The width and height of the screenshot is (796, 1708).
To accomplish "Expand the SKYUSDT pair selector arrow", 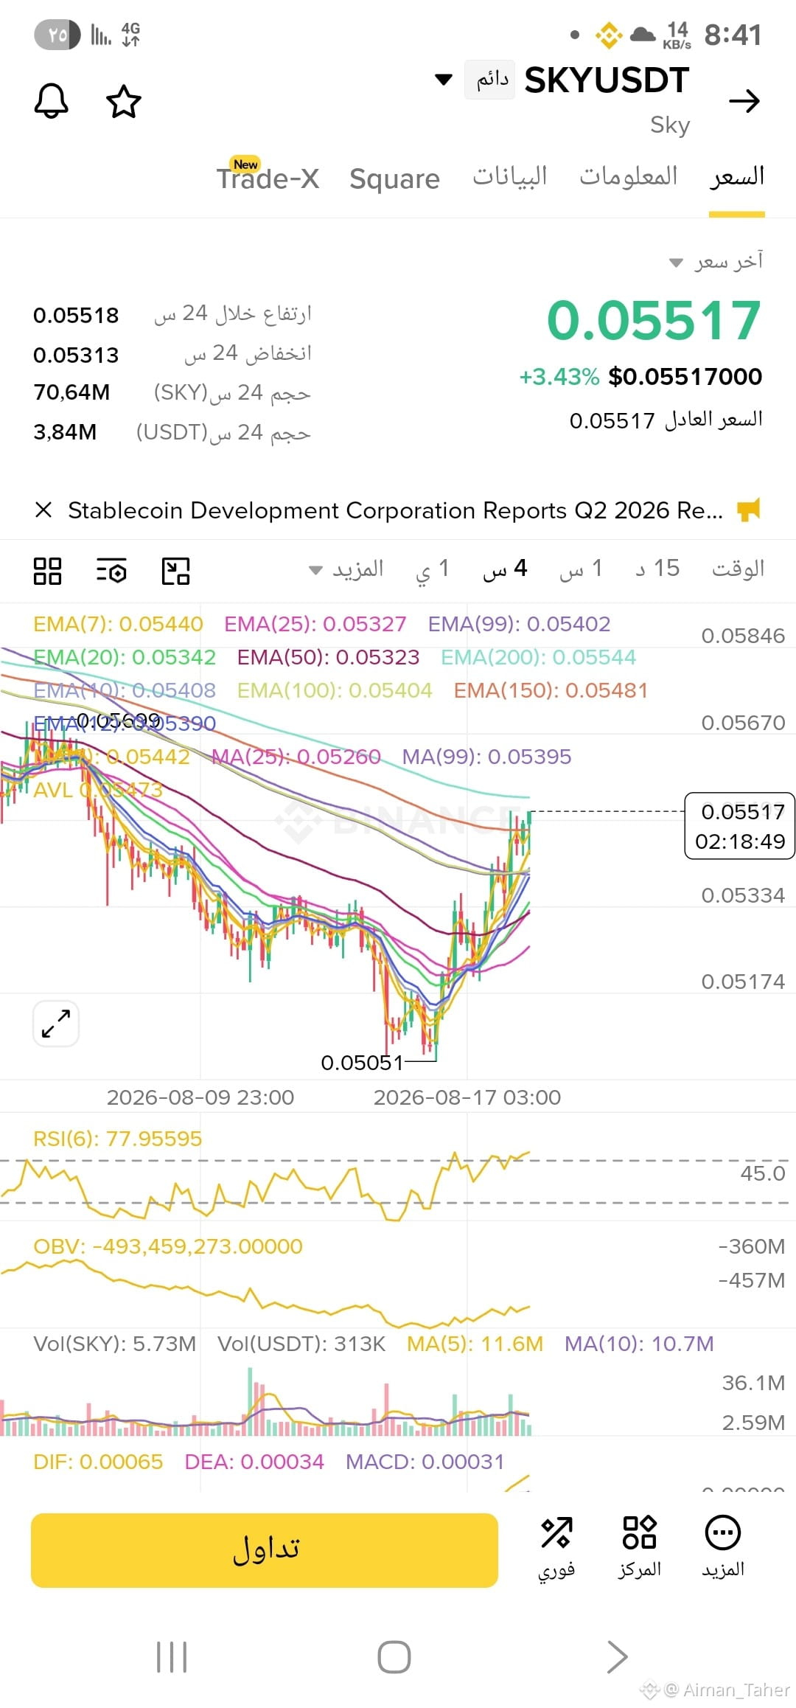I will point(444,80).
